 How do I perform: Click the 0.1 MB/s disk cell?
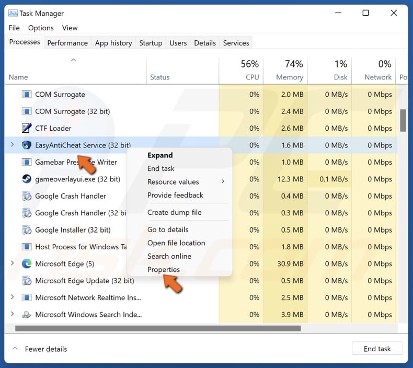pos(329,179)
